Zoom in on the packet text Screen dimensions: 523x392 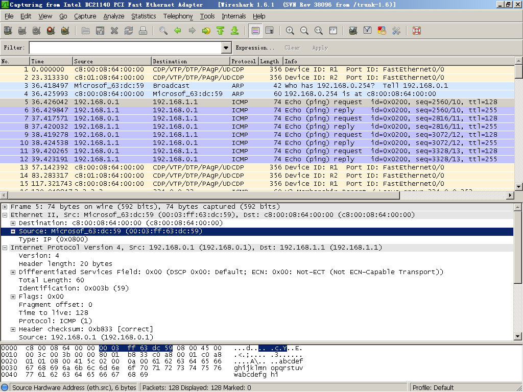290,31
